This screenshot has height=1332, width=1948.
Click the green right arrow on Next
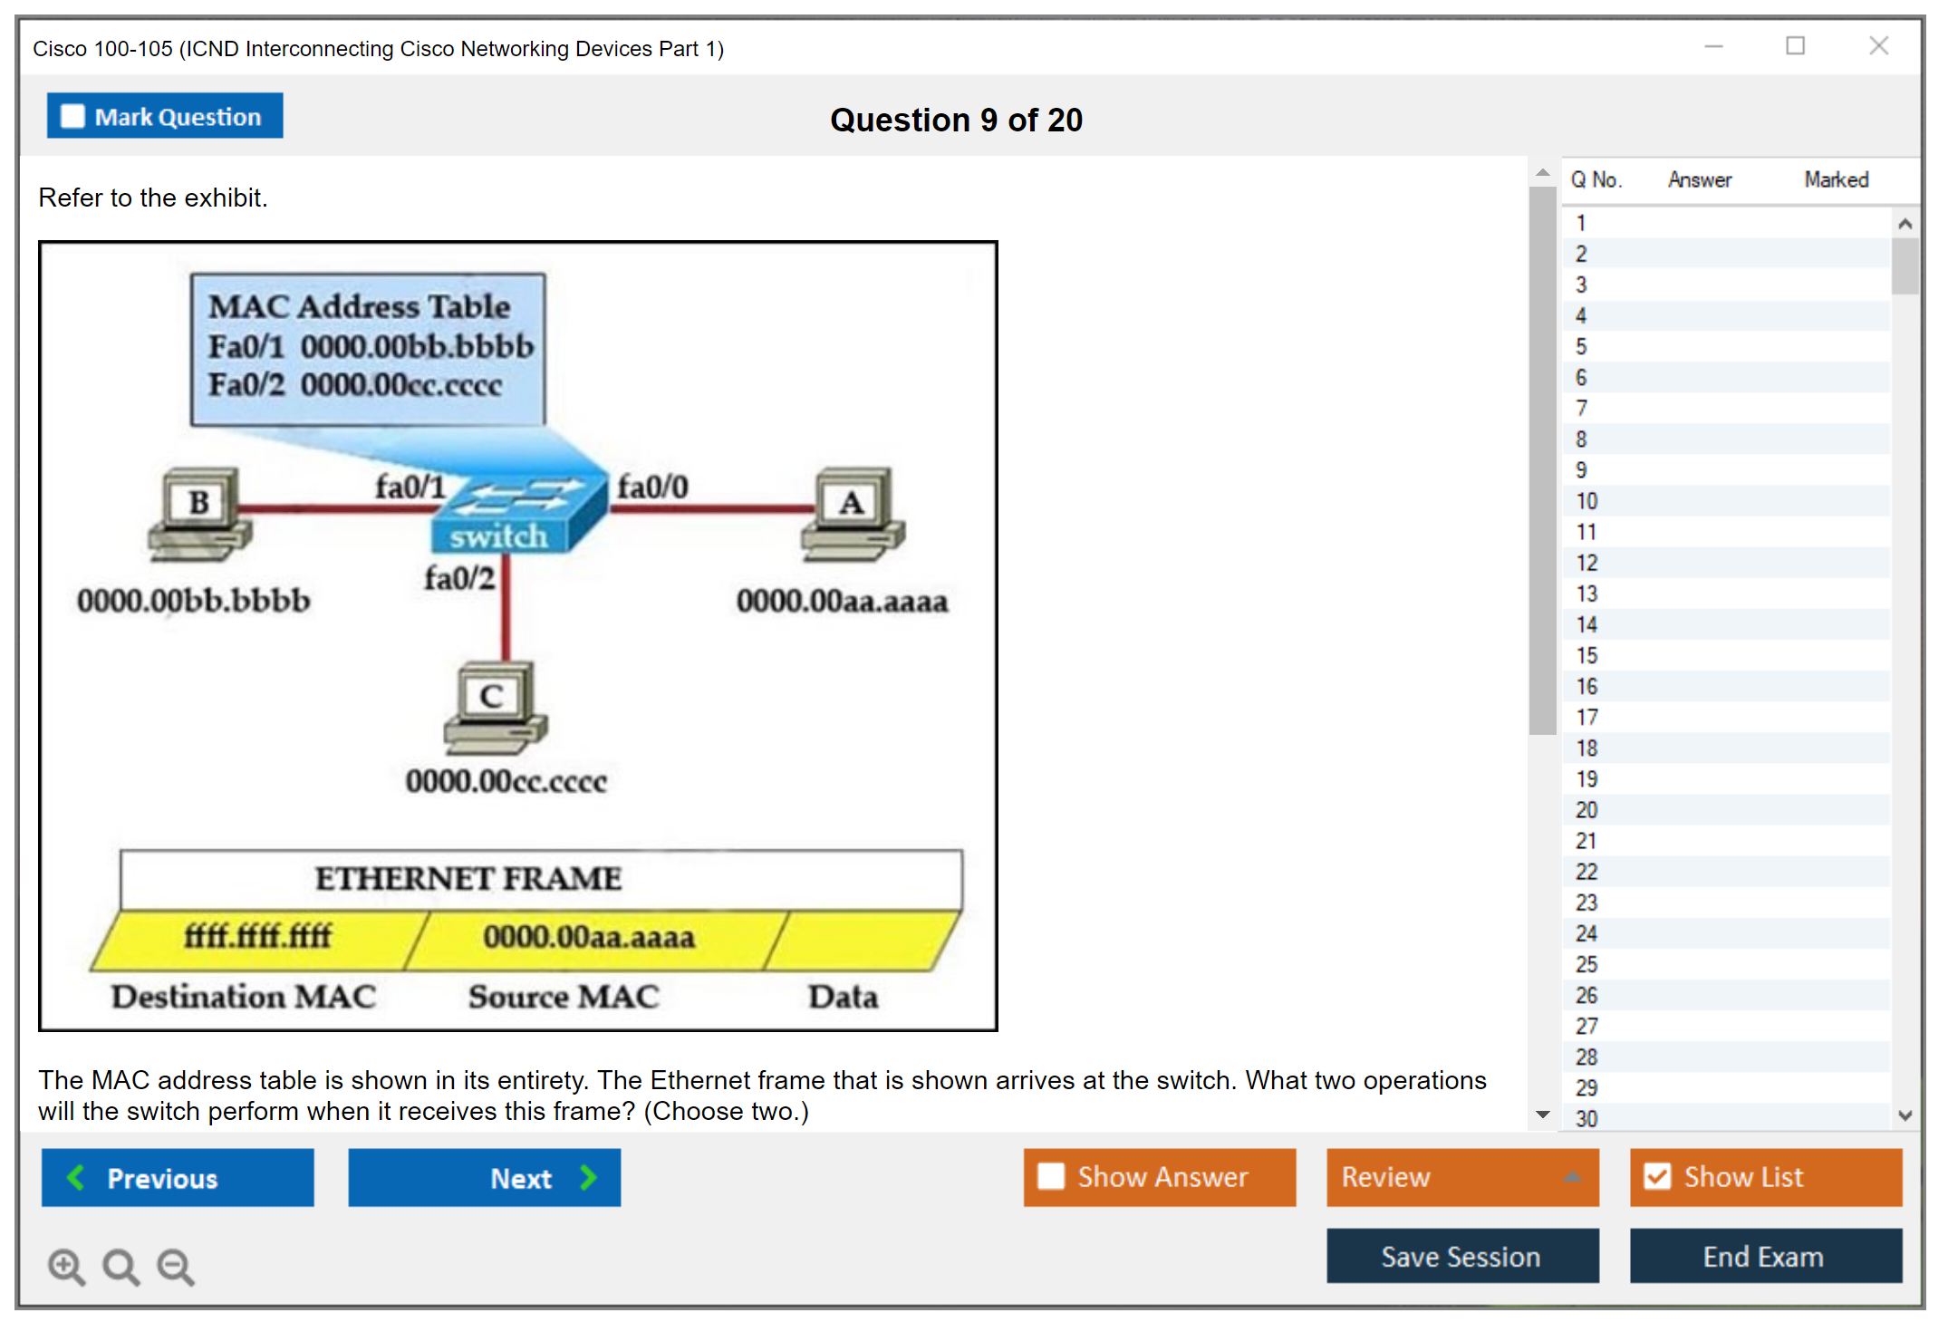point(588,1177)
